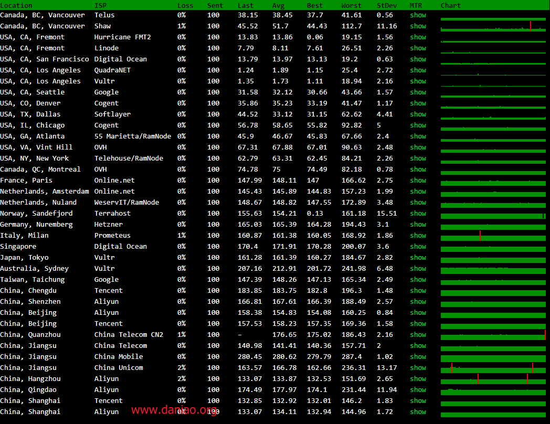Open show link for Aliyun Shenzhen

click(x=418, y=302)
